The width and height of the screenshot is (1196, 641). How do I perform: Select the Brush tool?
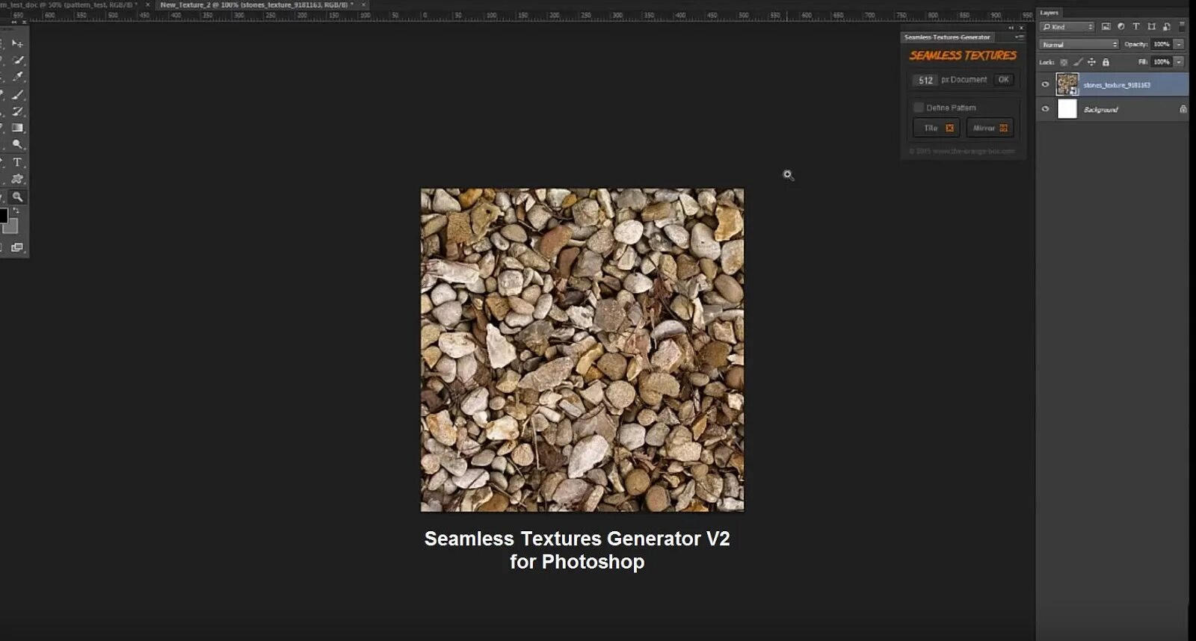point(18,95)
